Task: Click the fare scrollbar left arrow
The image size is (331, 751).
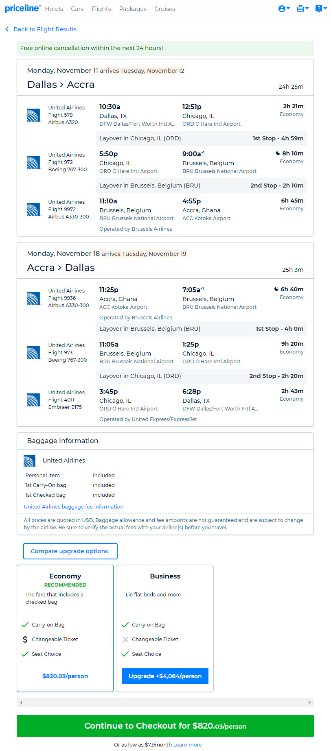Action: tap(21, 702)
